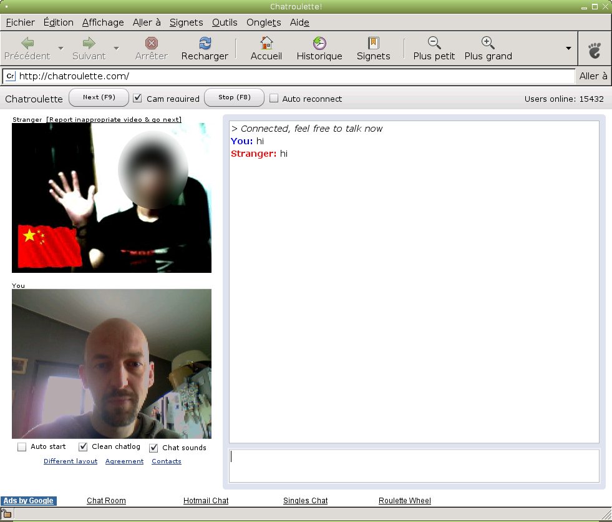
Task: Open the Hotmail Chat ad link
Action: (206, 501)
